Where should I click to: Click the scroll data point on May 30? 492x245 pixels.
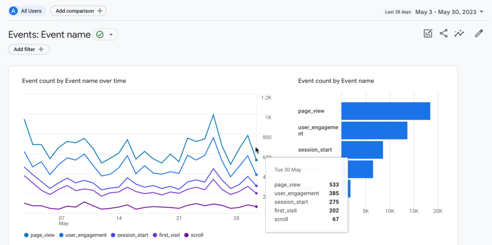point(257,207)
